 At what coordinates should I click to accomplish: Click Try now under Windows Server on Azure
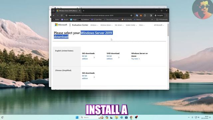135,59
